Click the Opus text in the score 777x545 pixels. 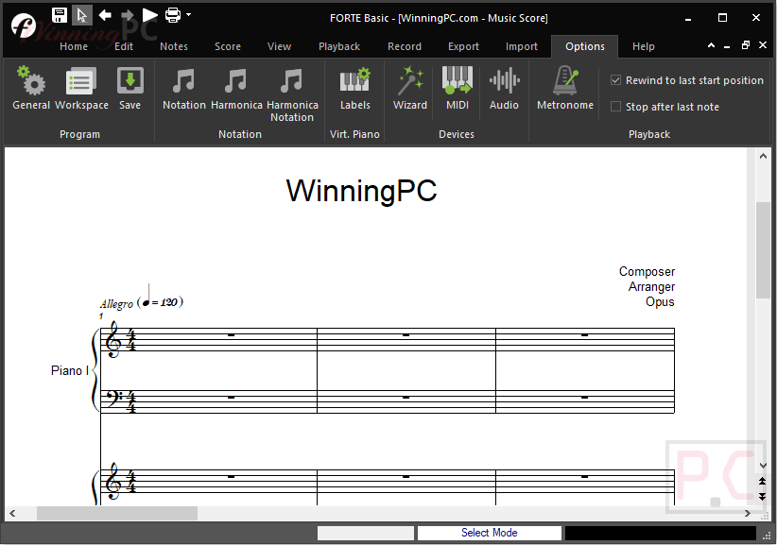click(x=660, y=301)
